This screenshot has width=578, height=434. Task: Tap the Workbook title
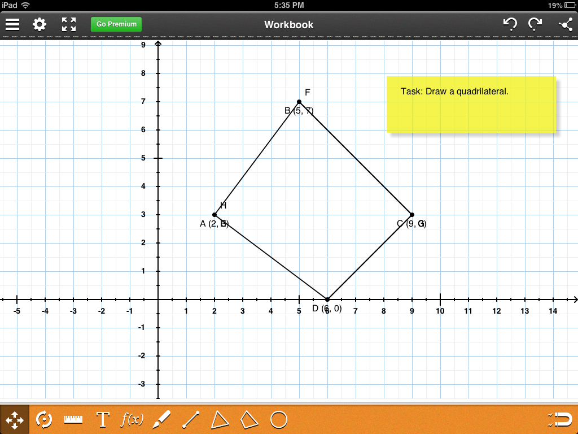click(288, 24)
